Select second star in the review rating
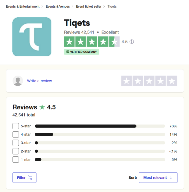This screenshot has width=189, height=192. point(138,81)
